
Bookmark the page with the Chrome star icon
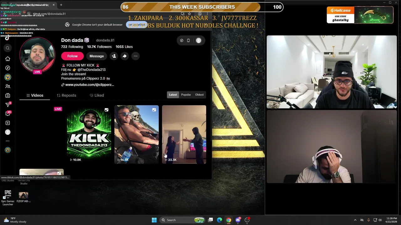[x=190, y=14]
